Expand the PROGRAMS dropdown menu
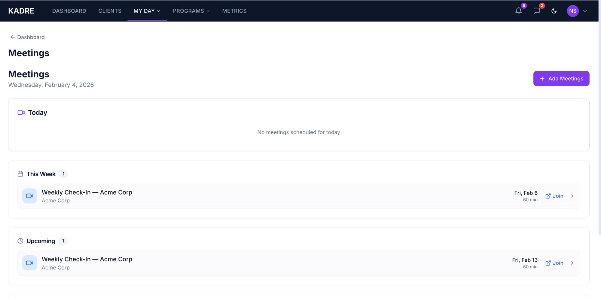This screenshot has width=601, height=298. click(x=191, y=11)
